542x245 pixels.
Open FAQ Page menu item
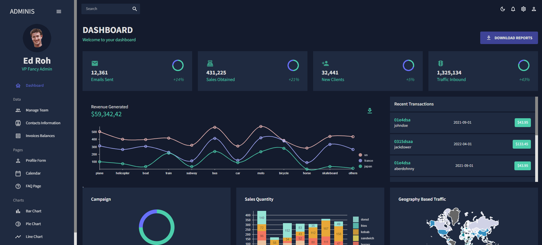[33, 186]
